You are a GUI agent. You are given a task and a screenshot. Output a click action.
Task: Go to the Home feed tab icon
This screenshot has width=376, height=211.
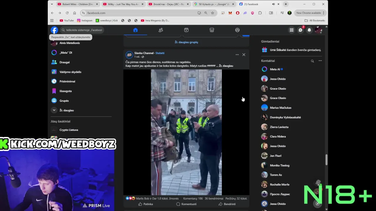(135, 30)
